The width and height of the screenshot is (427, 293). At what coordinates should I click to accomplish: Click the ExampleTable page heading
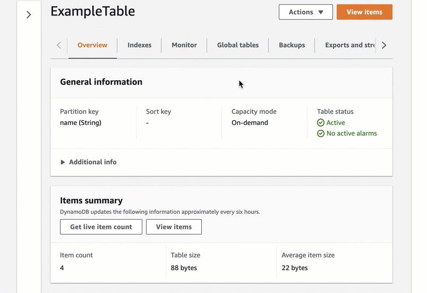[x=93, y=11]
